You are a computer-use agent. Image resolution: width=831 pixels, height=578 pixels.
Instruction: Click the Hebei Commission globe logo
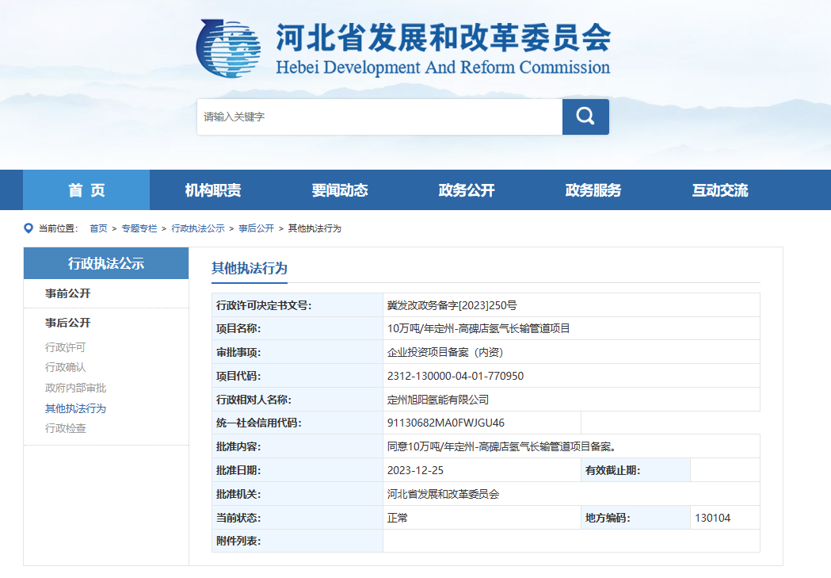coord(228,49)
